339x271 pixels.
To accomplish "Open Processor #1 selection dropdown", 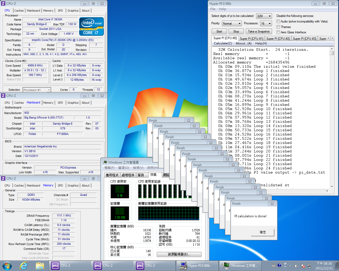I will [37, 90].
